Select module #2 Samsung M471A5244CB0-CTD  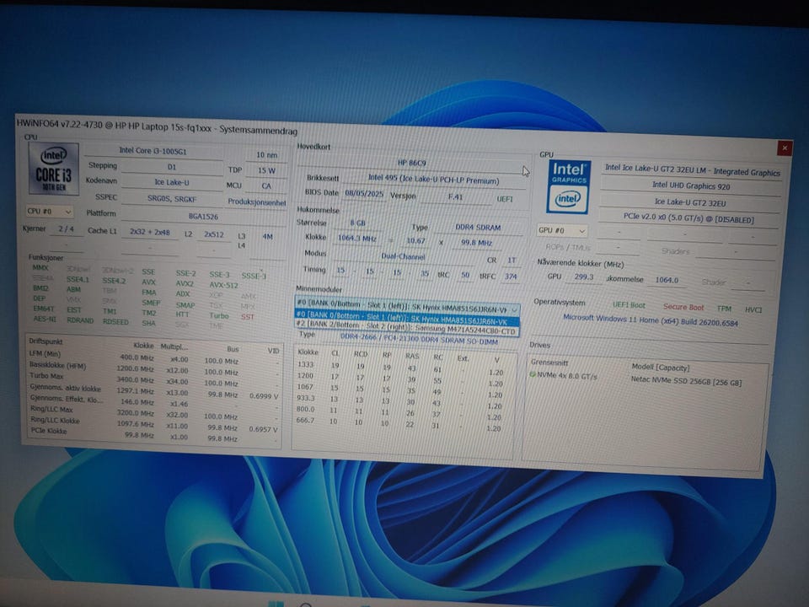point(407,328)
